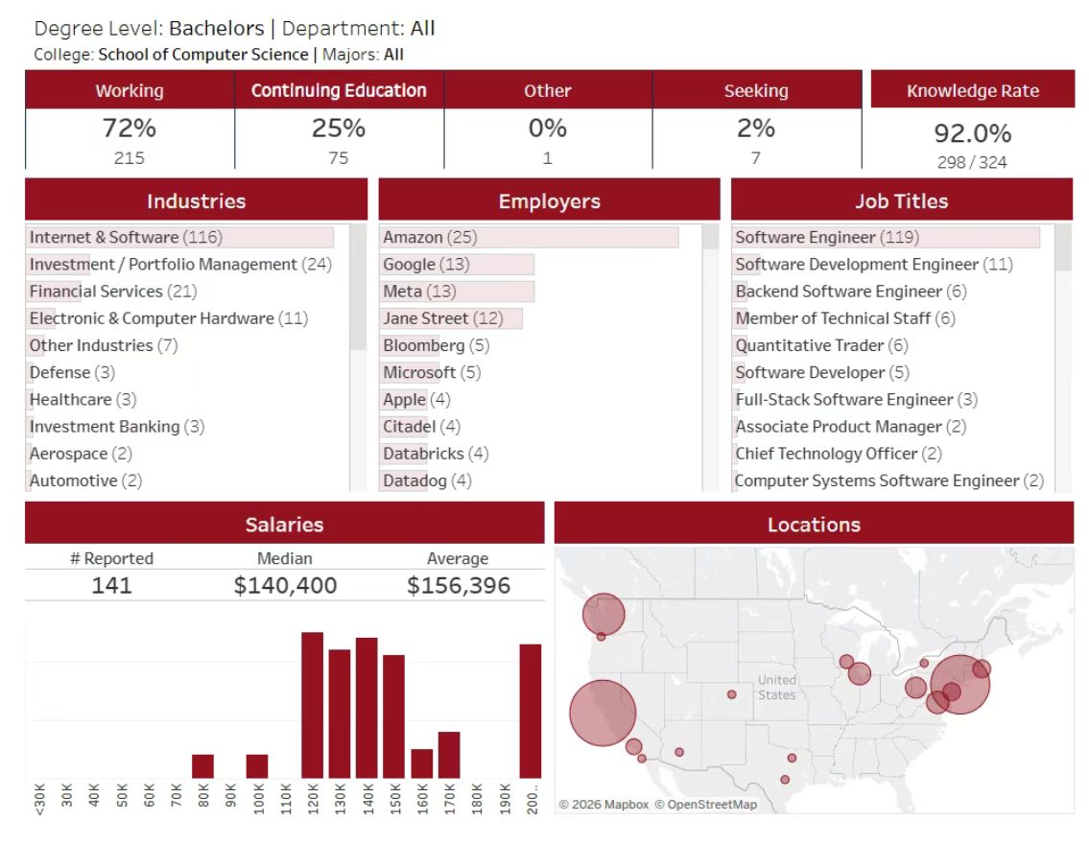Image resolution: width=1089 pixels, height=844 pixels.
Task: Filter by Amazon in Employers list
Action: click(x=413, y=238)
